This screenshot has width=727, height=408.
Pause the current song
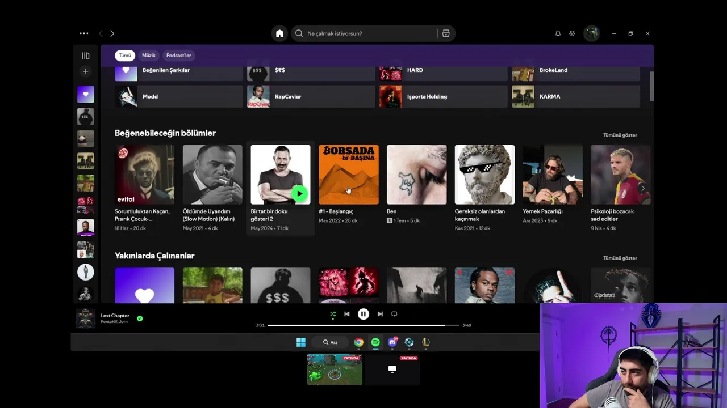(363, 314)
